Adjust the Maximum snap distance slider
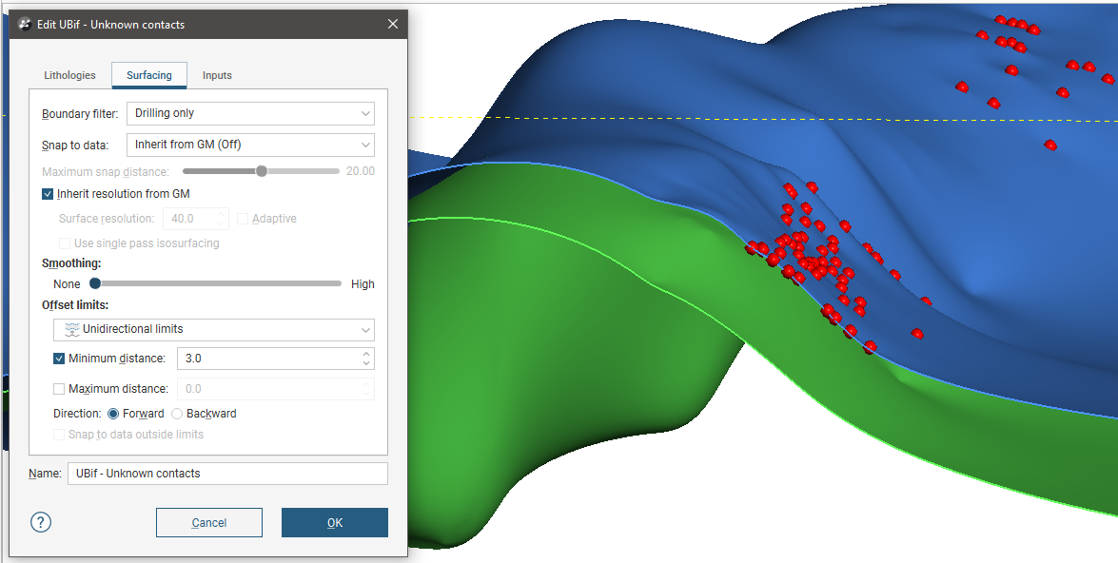The image size is (1118, 563). 262,172
